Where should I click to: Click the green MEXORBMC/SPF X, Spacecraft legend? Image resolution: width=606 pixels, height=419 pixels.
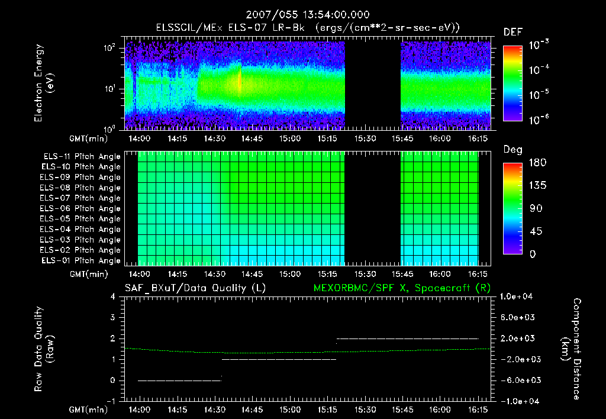[x=402, y=288]
